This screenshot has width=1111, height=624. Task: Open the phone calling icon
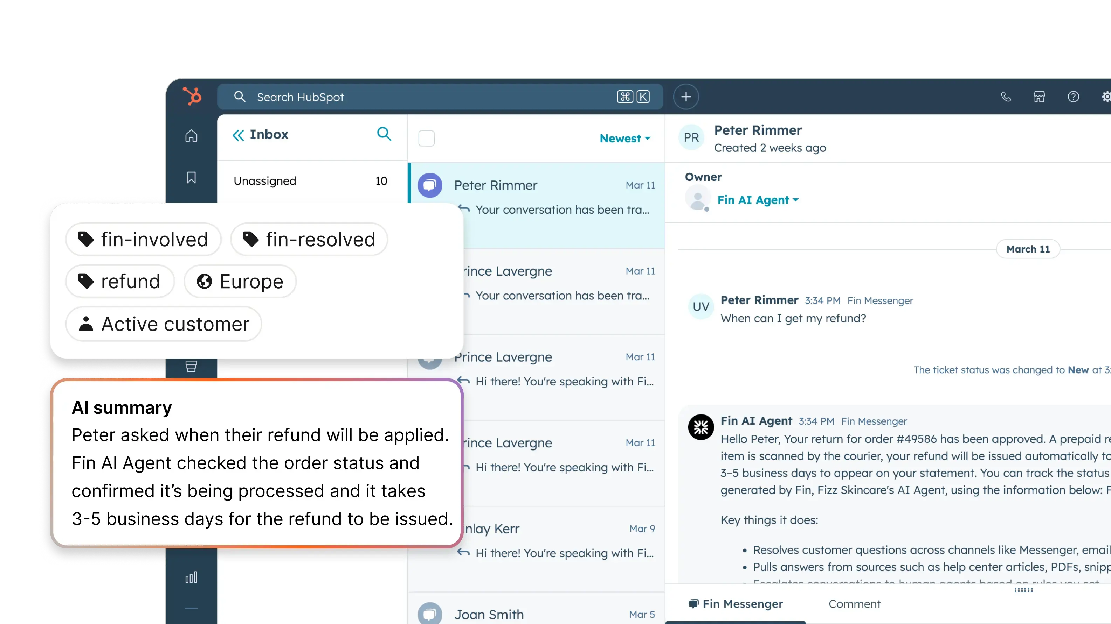click(1006, 97)
